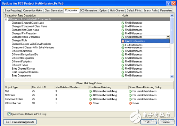Click red X icon in Differential Pair name matching
Image resolution: width=177 pixels, height=126 pixels.
click(x=90, y=103)
